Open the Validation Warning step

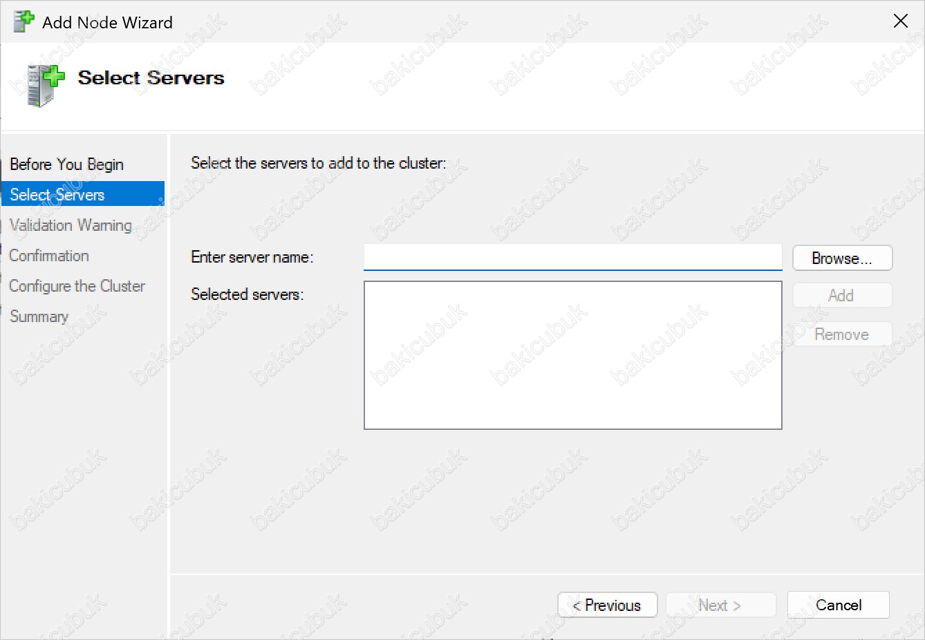coord(70,225)
